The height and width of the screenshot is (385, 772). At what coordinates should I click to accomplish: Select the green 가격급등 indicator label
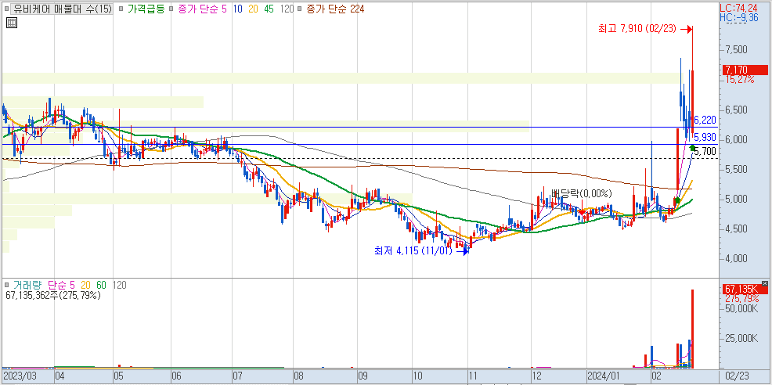146,9
